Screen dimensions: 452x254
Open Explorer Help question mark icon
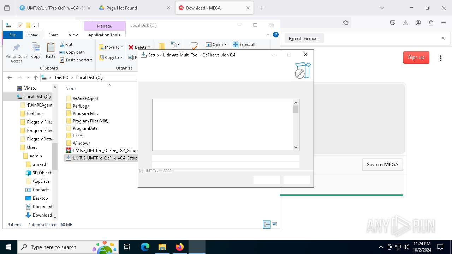click(x=276, y=35)
